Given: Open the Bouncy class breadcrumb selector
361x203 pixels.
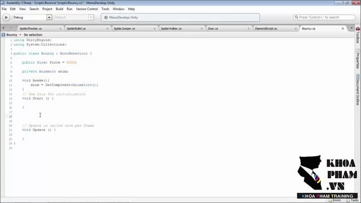Looking at the screenshot, I should (12, 35).
